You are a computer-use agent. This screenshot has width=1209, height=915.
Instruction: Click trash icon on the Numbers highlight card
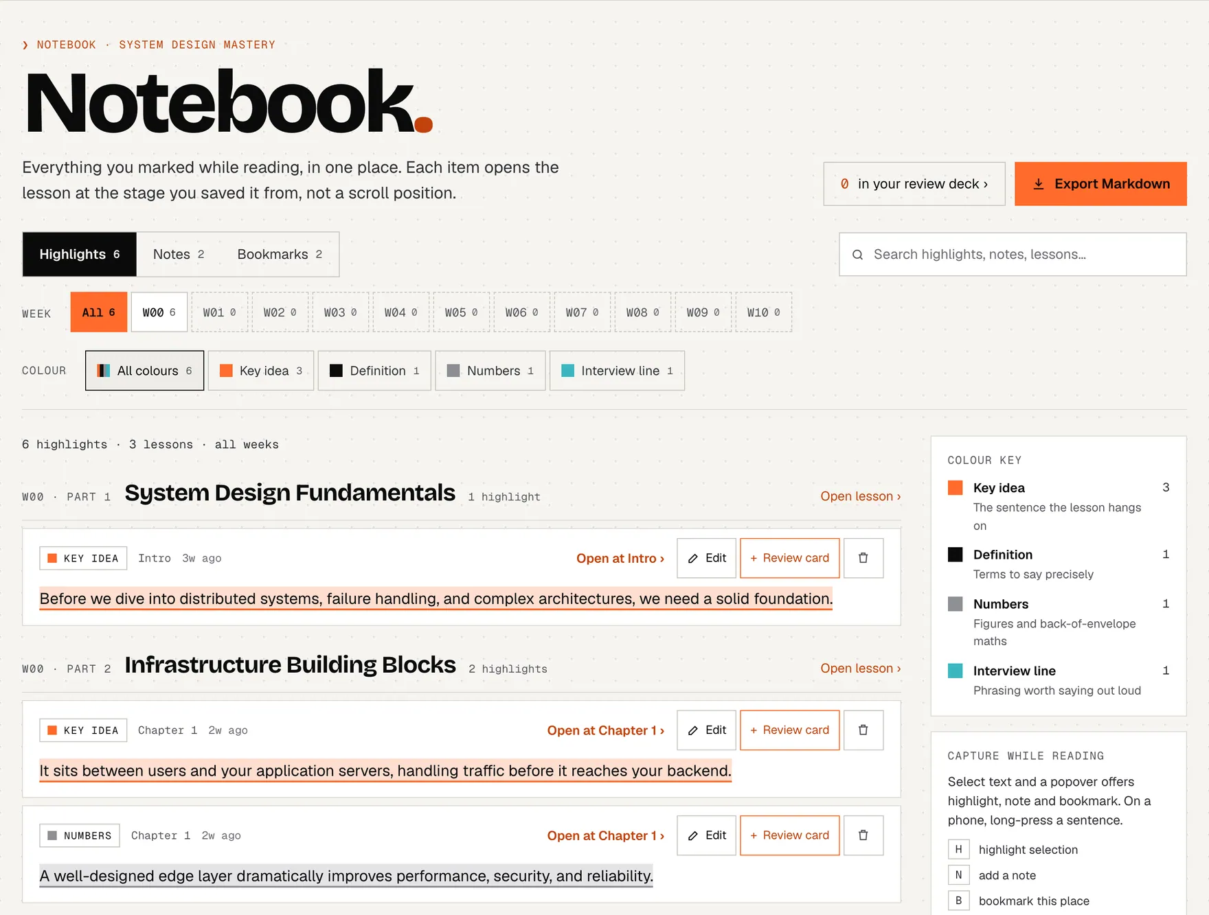[x=863, y=835]
